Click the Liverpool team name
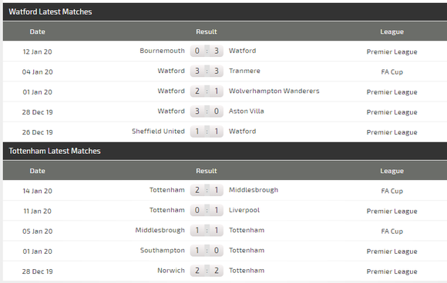This screenshot has height=283, width=447. pyautogui.click(x=244, y=210)
